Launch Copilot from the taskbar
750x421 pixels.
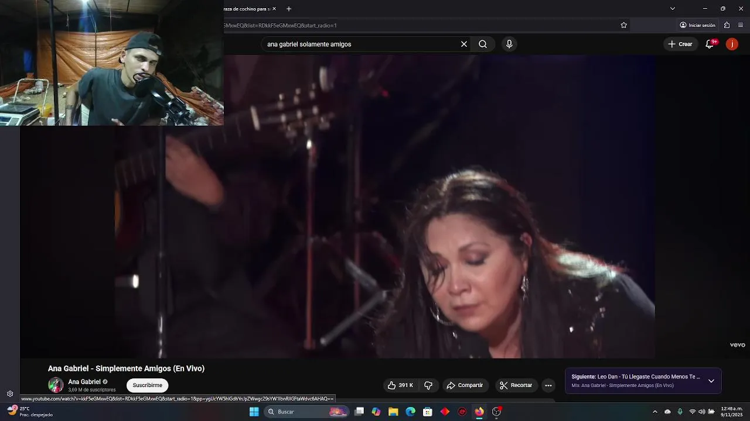coord(376,412)
